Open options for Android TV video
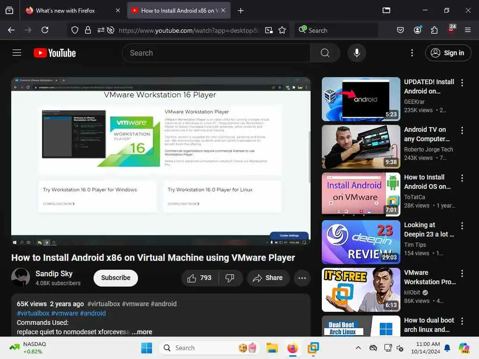Viewport: 479px width, 359px height. 462,130
